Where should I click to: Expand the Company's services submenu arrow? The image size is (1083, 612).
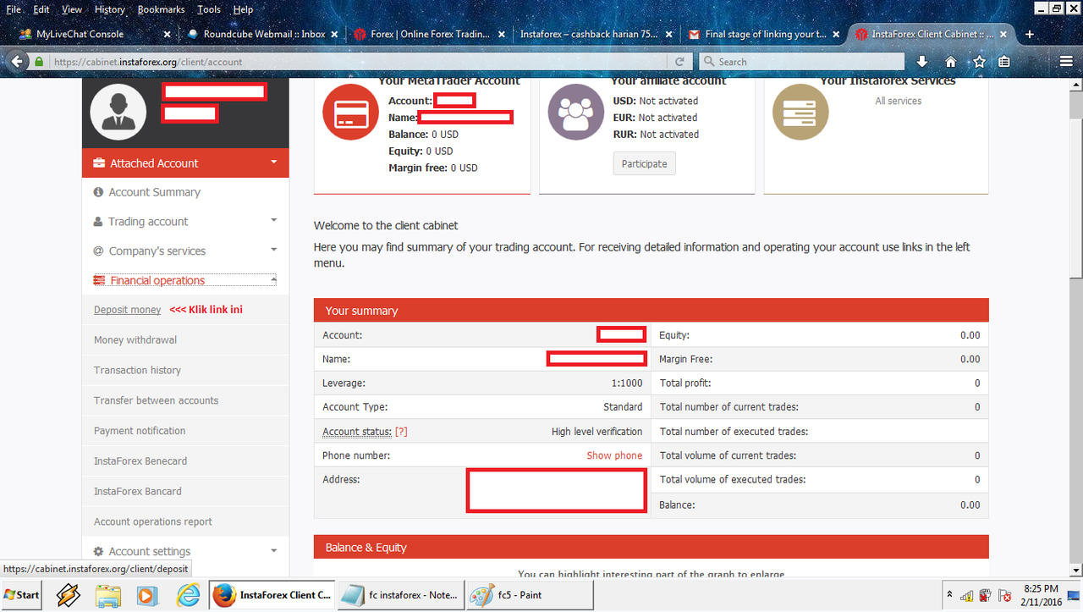[273, 250]
